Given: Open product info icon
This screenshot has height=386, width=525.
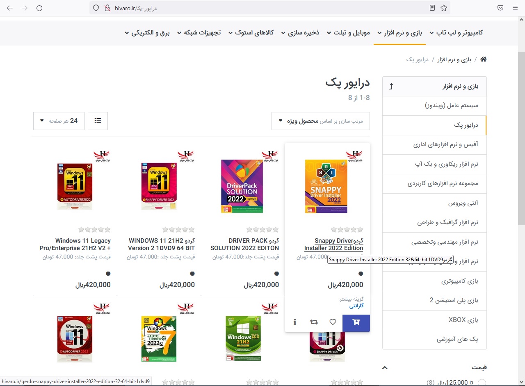Looking at the screenshot, I should coord(295,322).
